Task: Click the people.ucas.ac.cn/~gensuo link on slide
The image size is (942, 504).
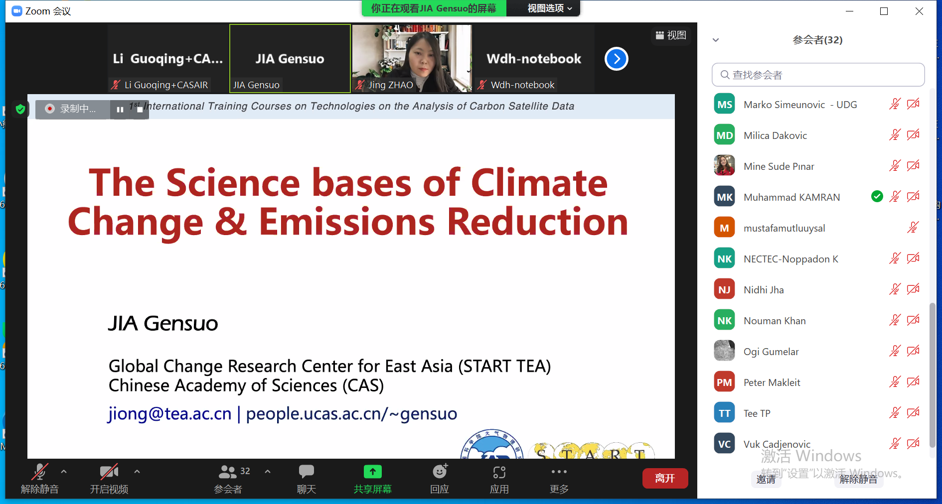Action: pyautogui.click(x=351, y=413)
